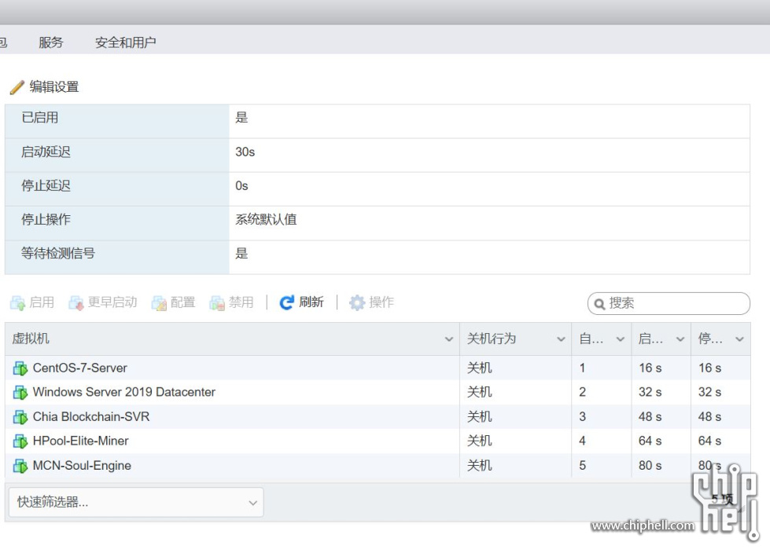This screenshot has height=553, width=770.
Task: Click the 配置 button label
Action: [x=182, y=302]
